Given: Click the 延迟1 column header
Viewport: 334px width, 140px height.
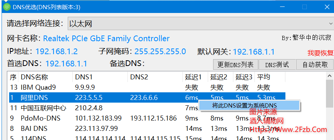Looking at the screenshot, I should [x=196, y=77].
